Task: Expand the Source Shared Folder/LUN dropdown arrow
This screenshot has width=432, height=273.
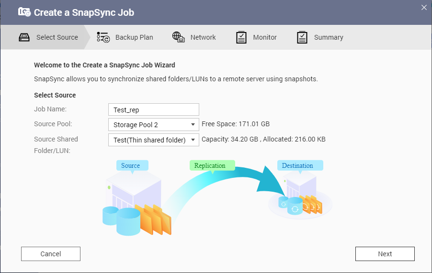Action: (193, 140)
